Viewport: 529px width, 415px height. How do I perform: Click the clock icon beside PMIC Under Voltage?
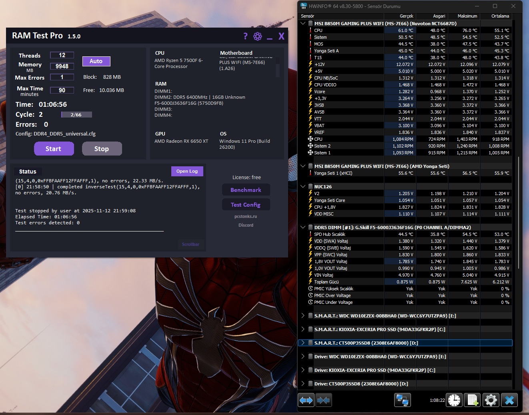click(x=310, y=302)
